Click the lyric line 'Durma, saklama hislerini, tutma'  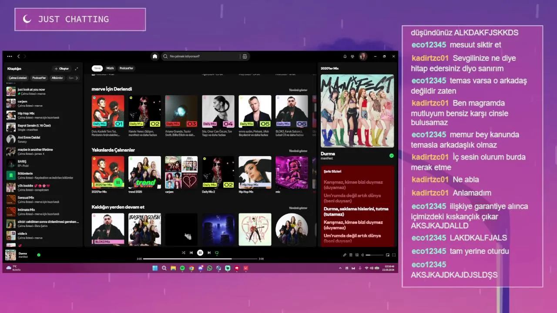click(356, 211)
